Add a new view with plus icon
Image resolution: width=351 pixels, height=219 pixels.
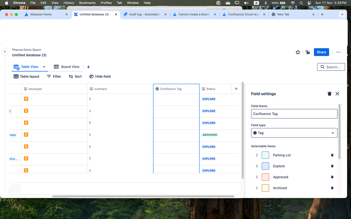coord(88,67)
